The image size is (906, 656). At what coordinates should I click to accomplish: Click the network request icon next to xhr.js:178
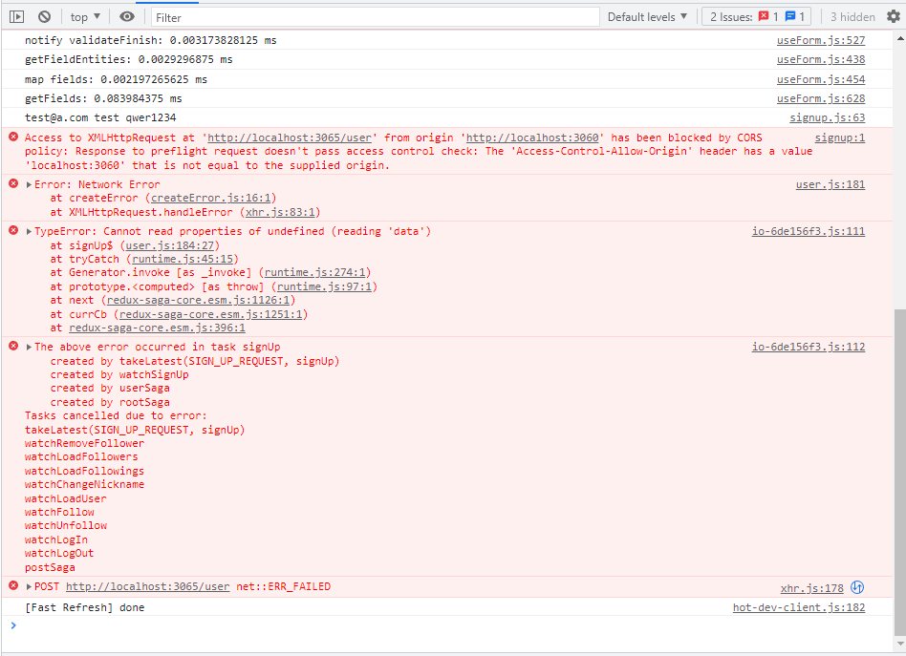coord(857,588)
